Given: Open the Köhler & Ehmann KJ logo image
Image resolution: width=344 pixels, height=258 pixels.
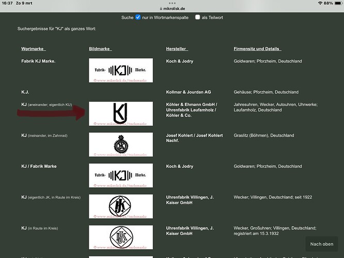Looking at the screenshot, I should click(121, 114).
